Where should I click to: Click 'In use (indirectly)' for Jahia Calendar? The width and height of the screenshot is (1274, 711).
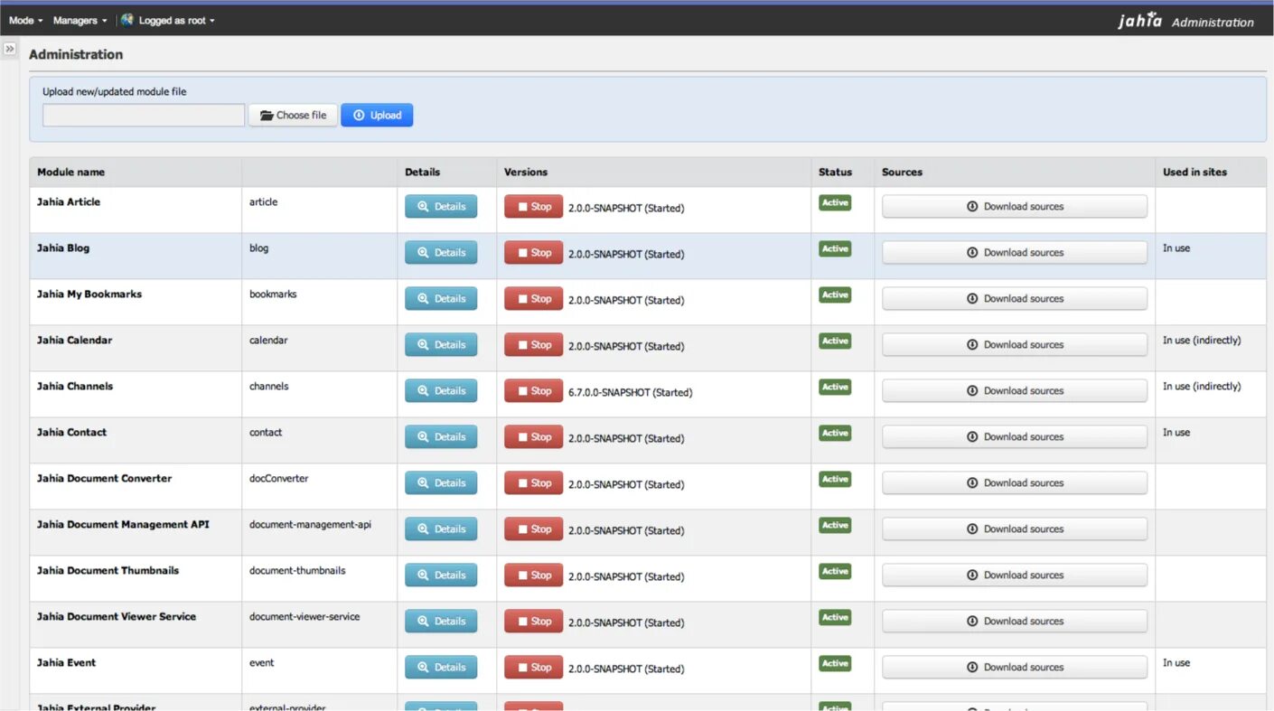click(x=1202, y=340)
